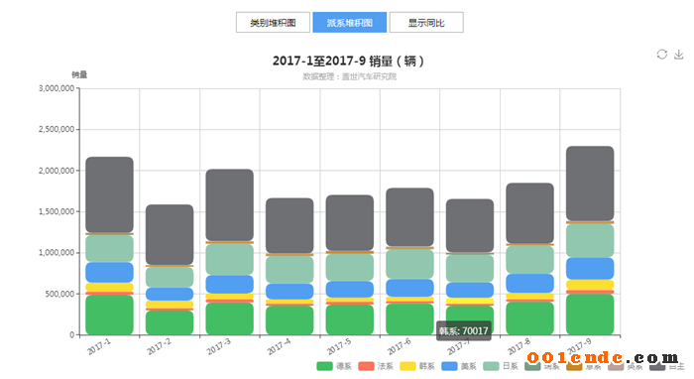Image resolution: width=694 pixels, height=379 pixels.
Task: Click the light green 日系 segment of 2017-9 bar
Action: [590, 240]
